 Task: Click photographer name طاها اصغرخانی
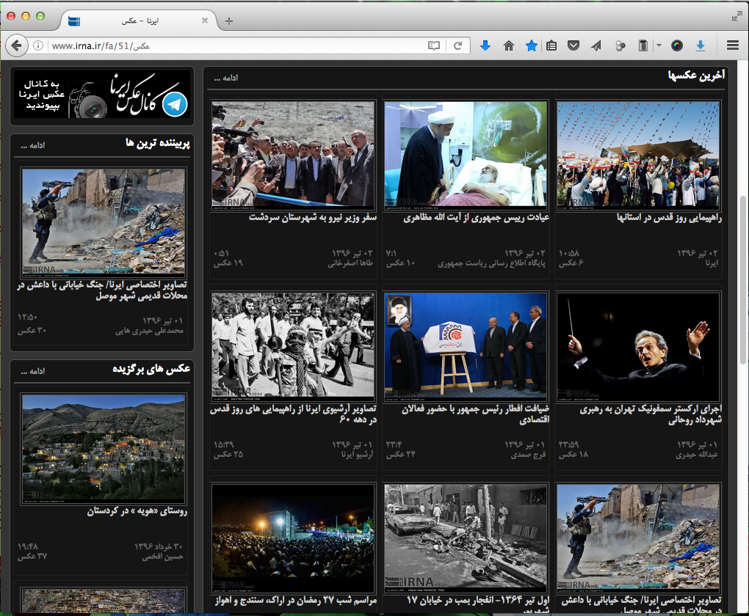click(350, 263)
